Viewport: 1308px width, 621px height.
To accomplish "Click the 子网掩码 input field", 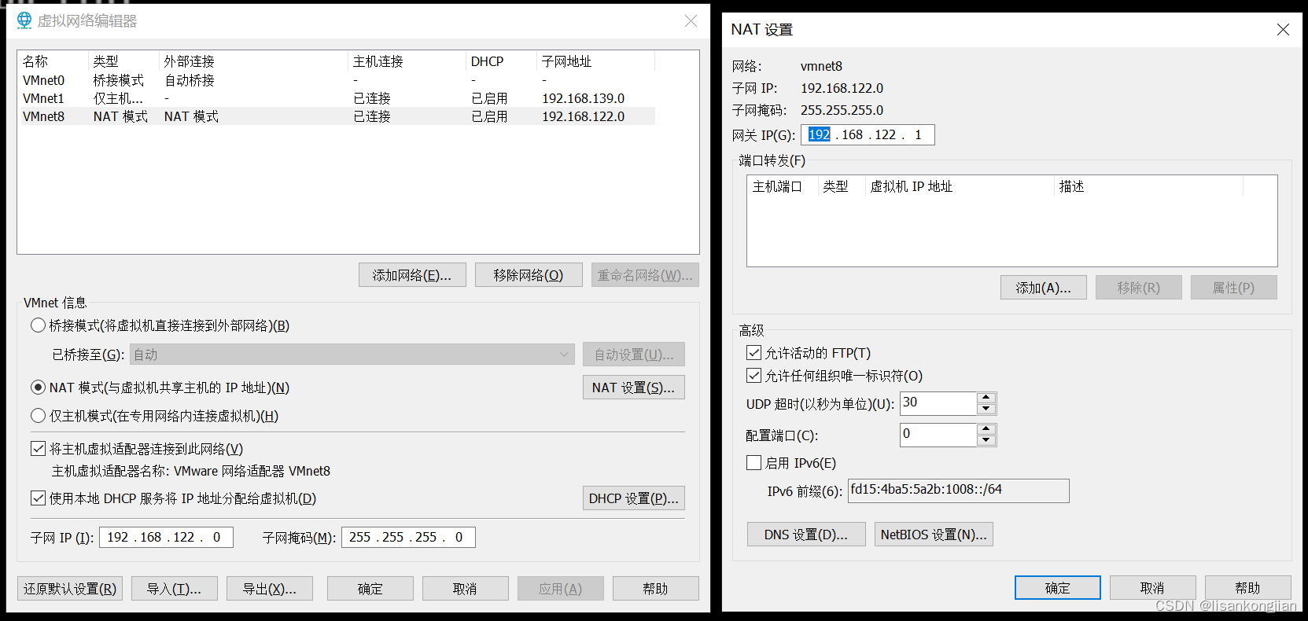I will coord(408,537).
